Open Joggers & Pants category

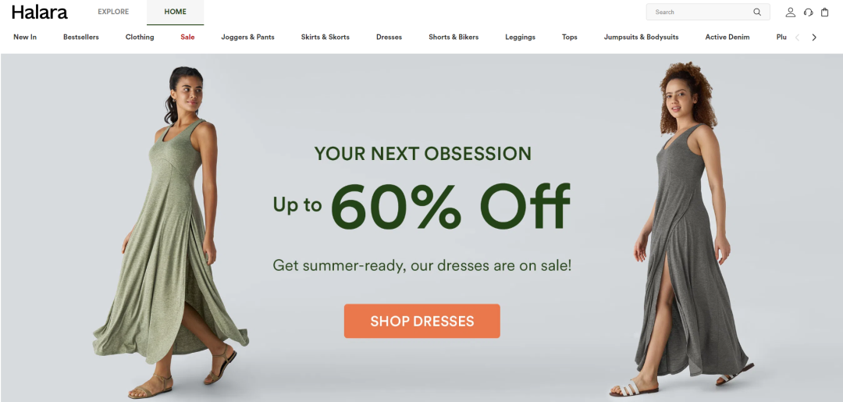(x=248, y=37)
